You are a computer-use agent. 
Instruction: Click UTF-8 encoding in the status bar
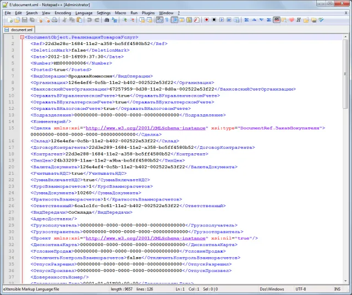pos(301,289)
